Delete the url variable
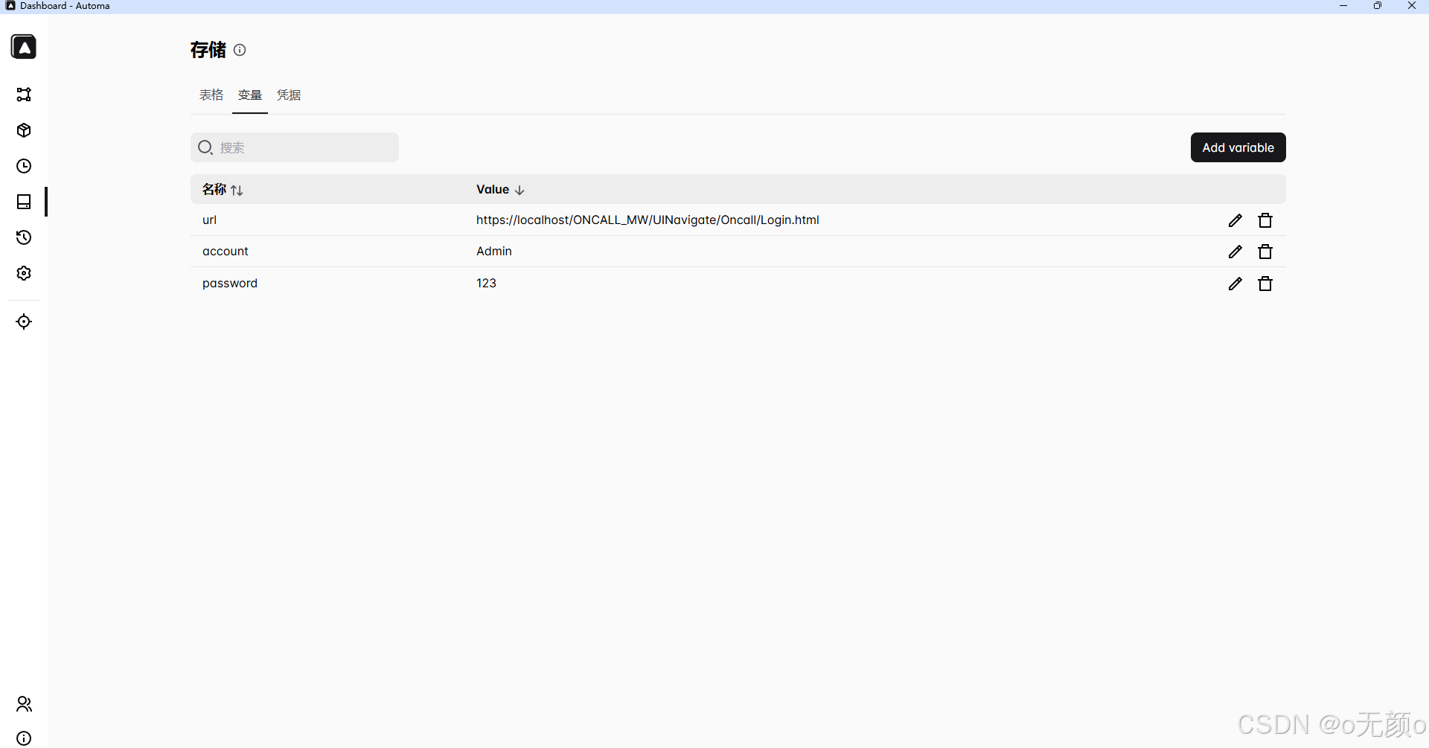1429x748 pixels. coord(1265,220)
